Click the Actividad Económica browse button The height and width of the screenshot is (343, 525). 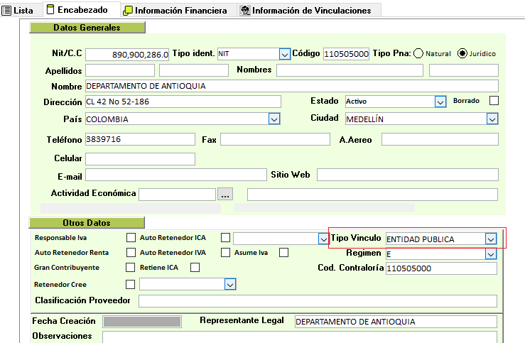click(x=225, y=194)
